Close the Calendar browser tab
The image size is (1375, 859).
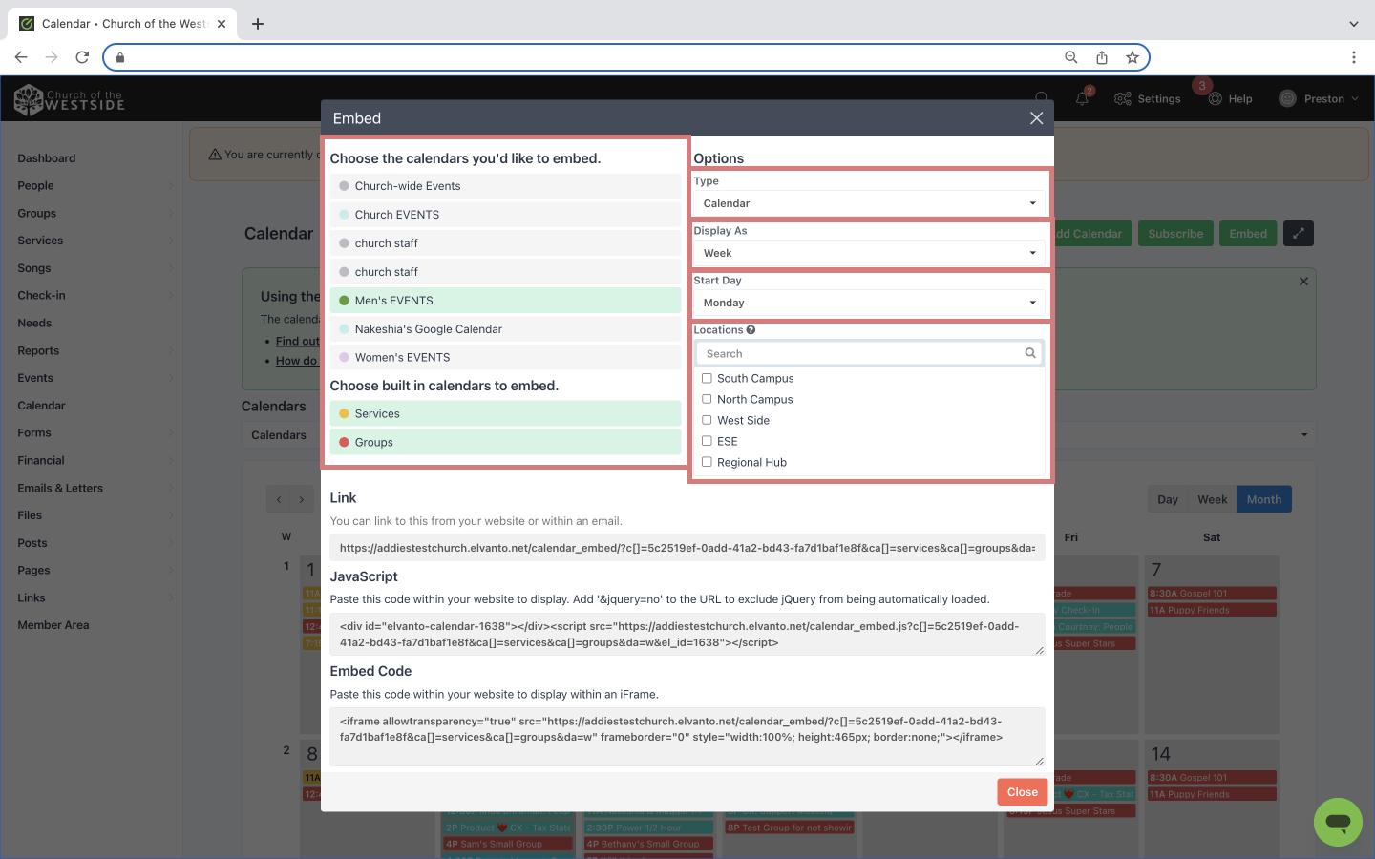(x=222, y=24)
